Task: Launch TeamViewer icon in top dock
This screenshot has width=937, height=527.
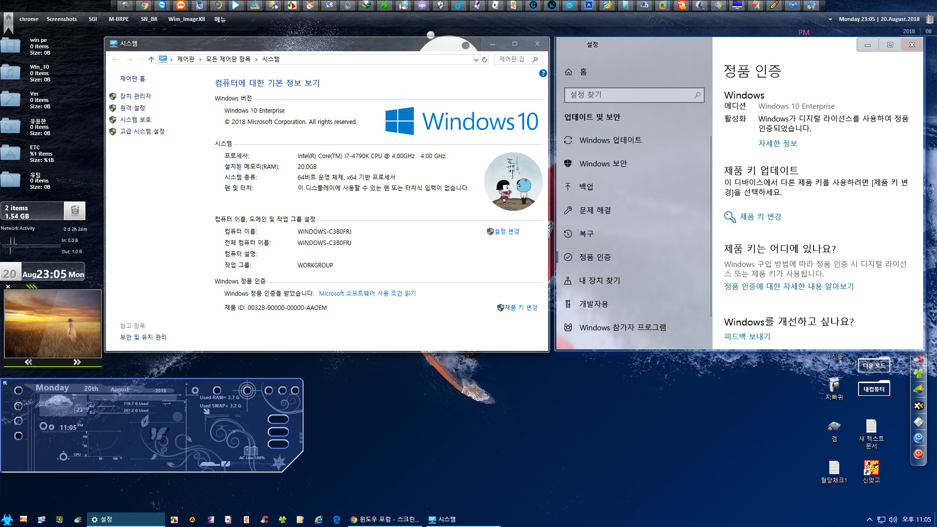Action: [x=163, y=5]
